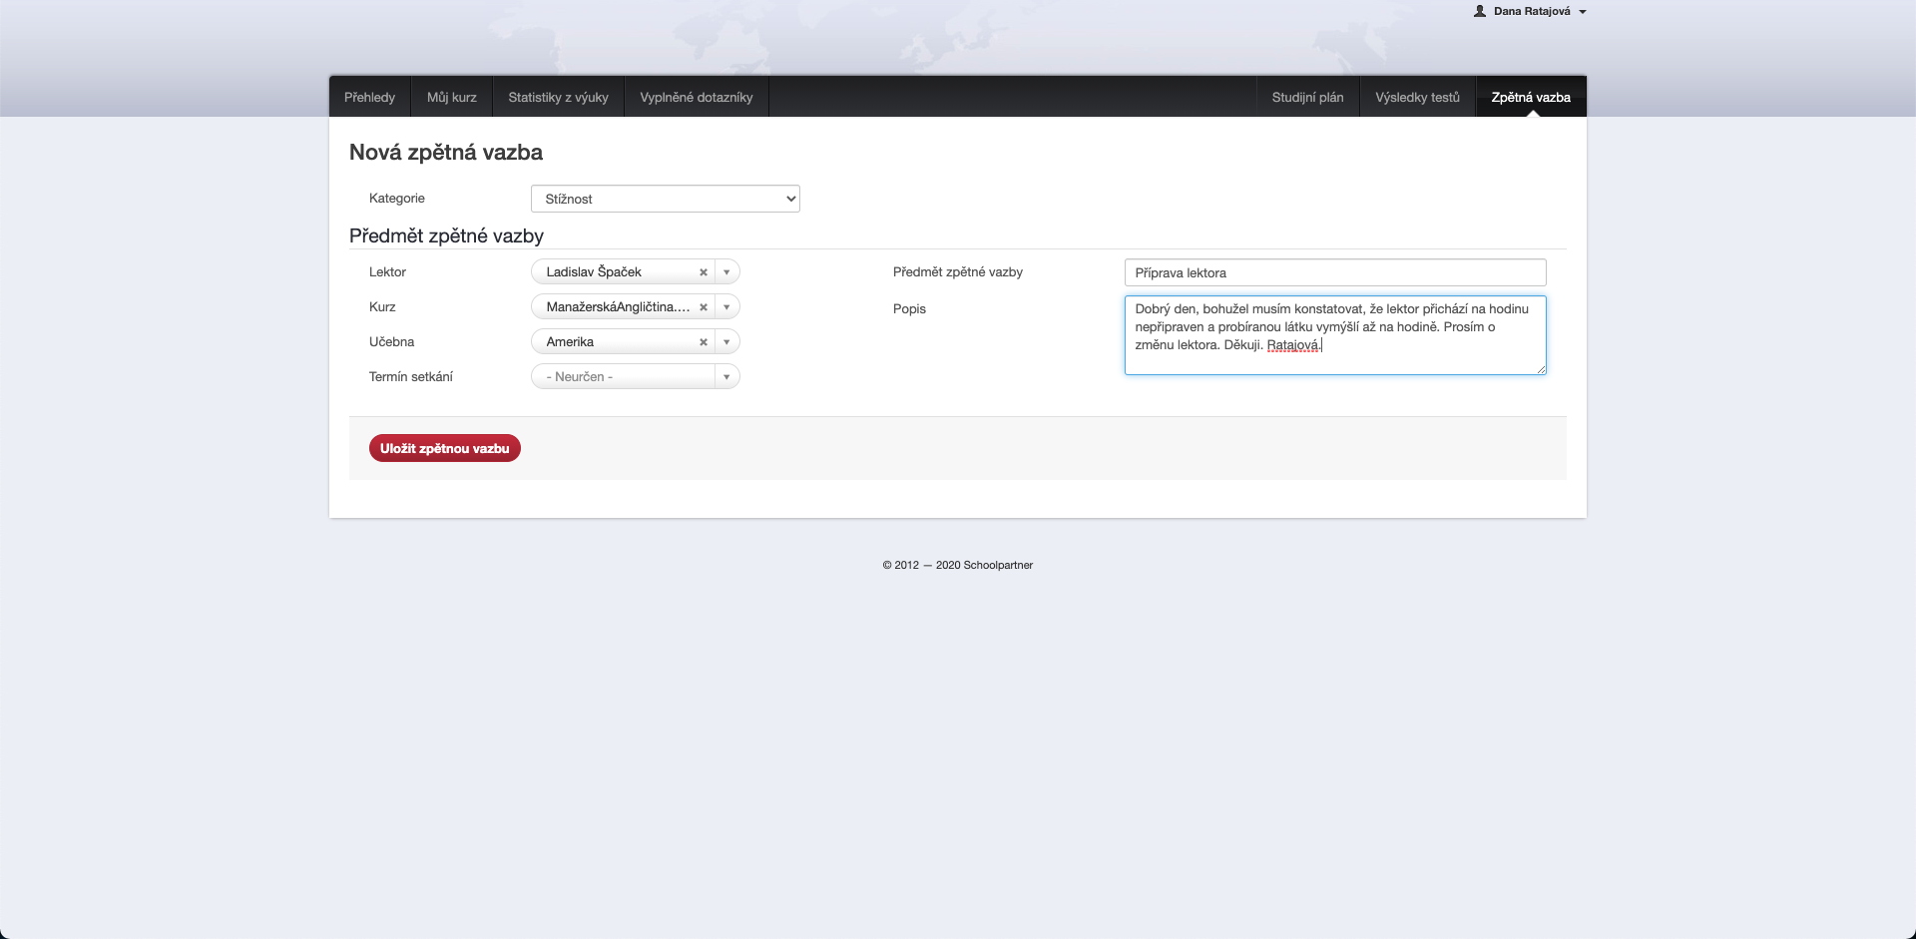Open the Můj kurz tab
Screen dimensions: 1916x939
click(451, 97)
